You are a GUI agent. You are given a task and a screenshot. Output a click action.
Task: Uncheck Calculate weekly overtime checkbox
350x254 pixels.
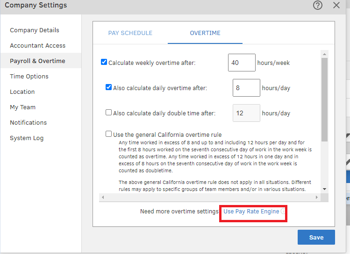coord(104,62)
